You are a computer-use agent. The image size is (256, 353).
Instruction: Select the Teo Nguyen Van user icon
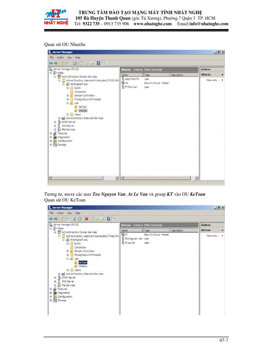pyautogui.click(x=123, y=239)
